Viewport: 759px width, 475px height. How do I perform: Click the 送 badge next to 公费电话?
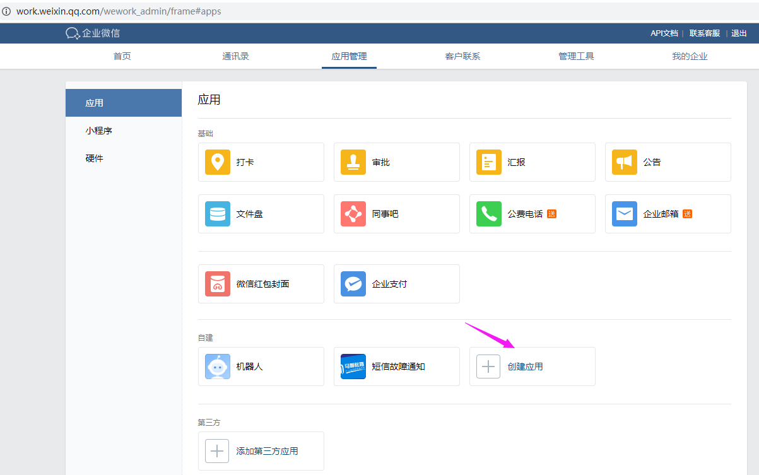[x=551, y=214]
